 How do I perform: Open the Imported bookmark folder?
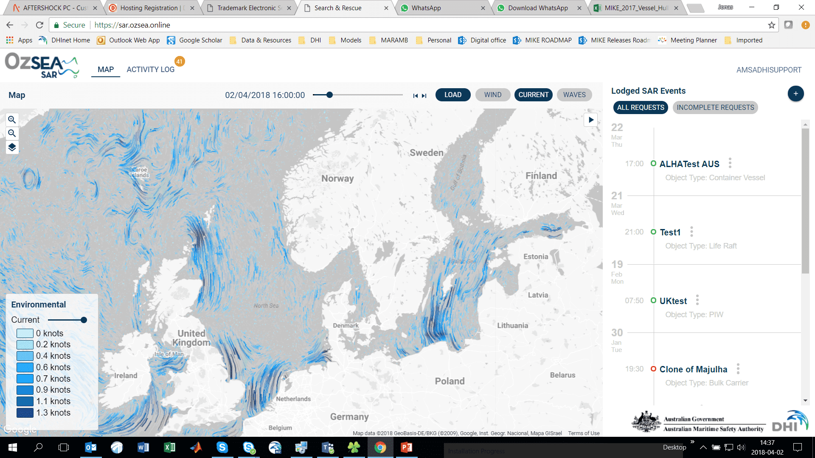(x=744, y=40)
